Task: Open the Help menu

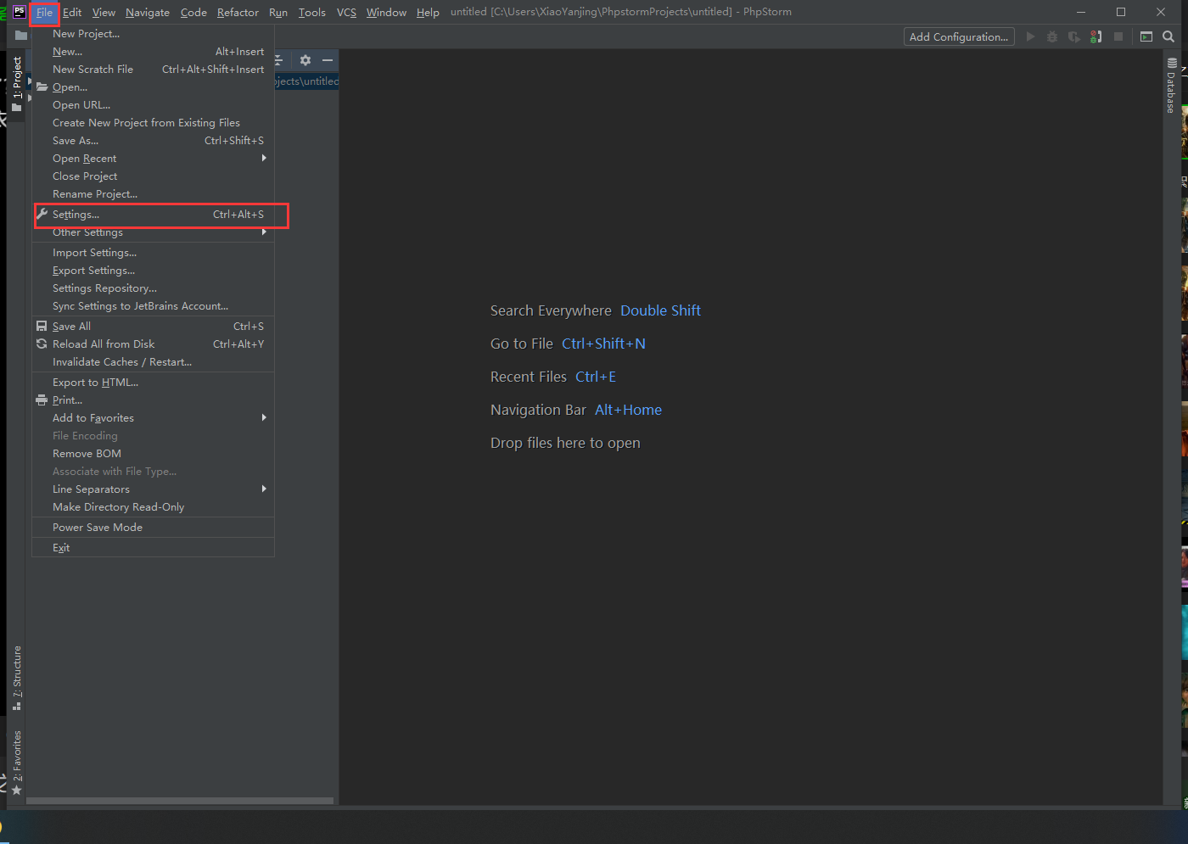Action: click(428, 12)
